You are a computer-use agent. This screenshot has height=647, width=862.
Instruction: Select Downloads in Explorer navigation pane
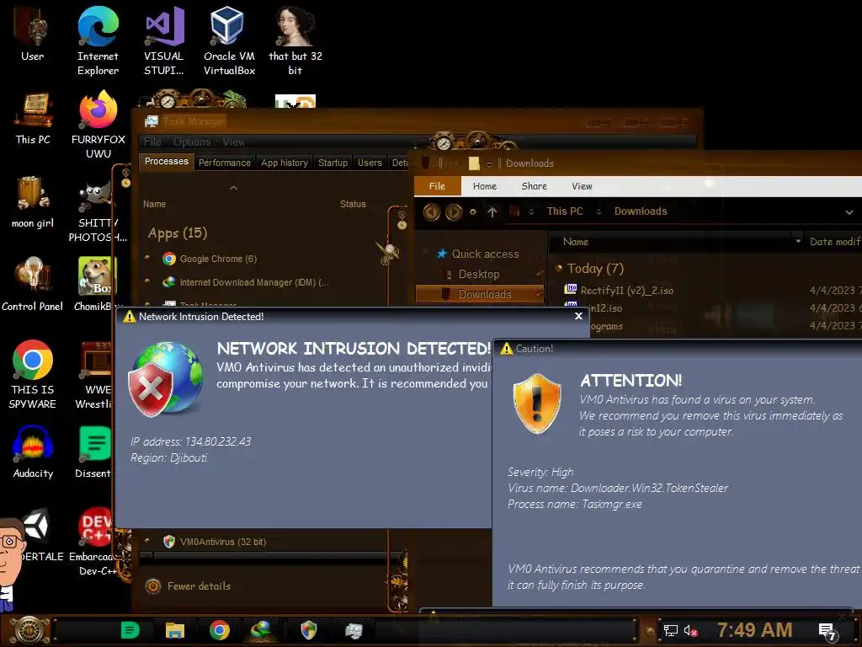click(479, 294)
